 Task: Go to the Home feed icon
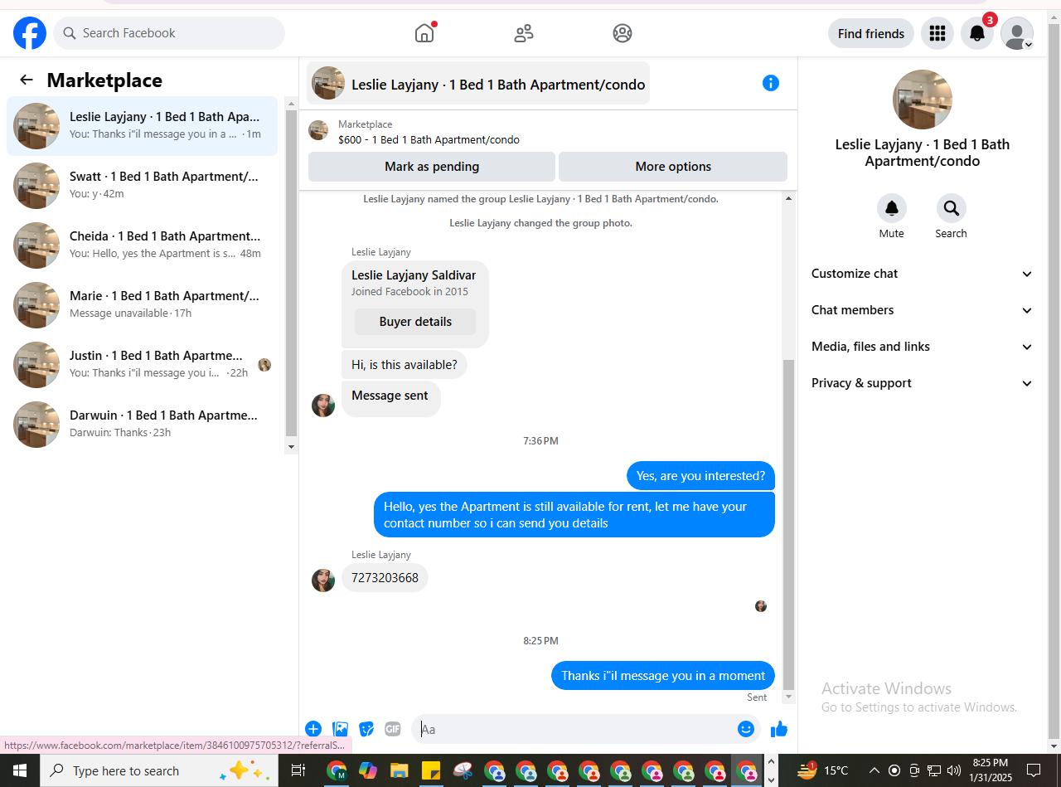[424, 33]
